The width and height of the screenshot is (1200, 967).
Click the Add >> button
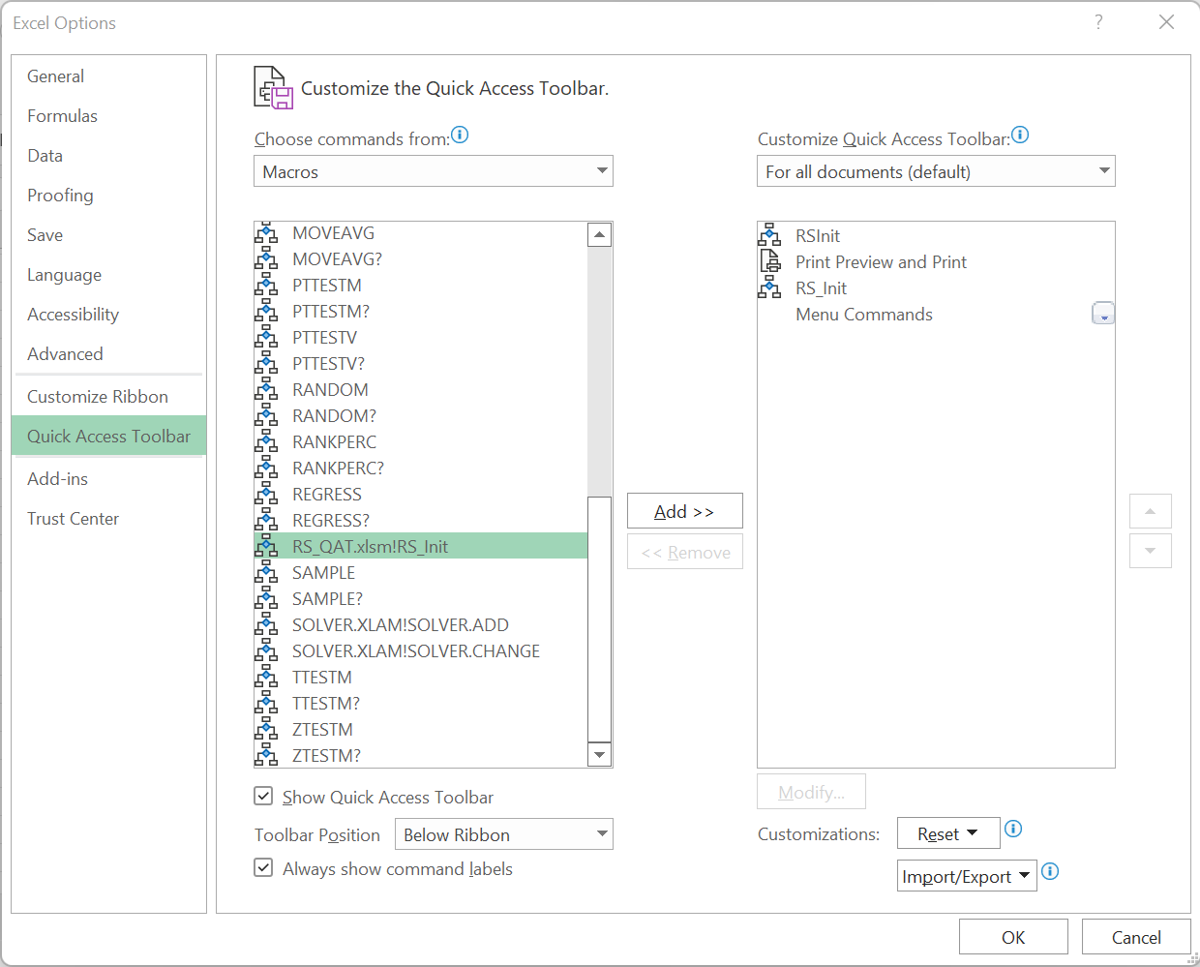tap(685, 511)
